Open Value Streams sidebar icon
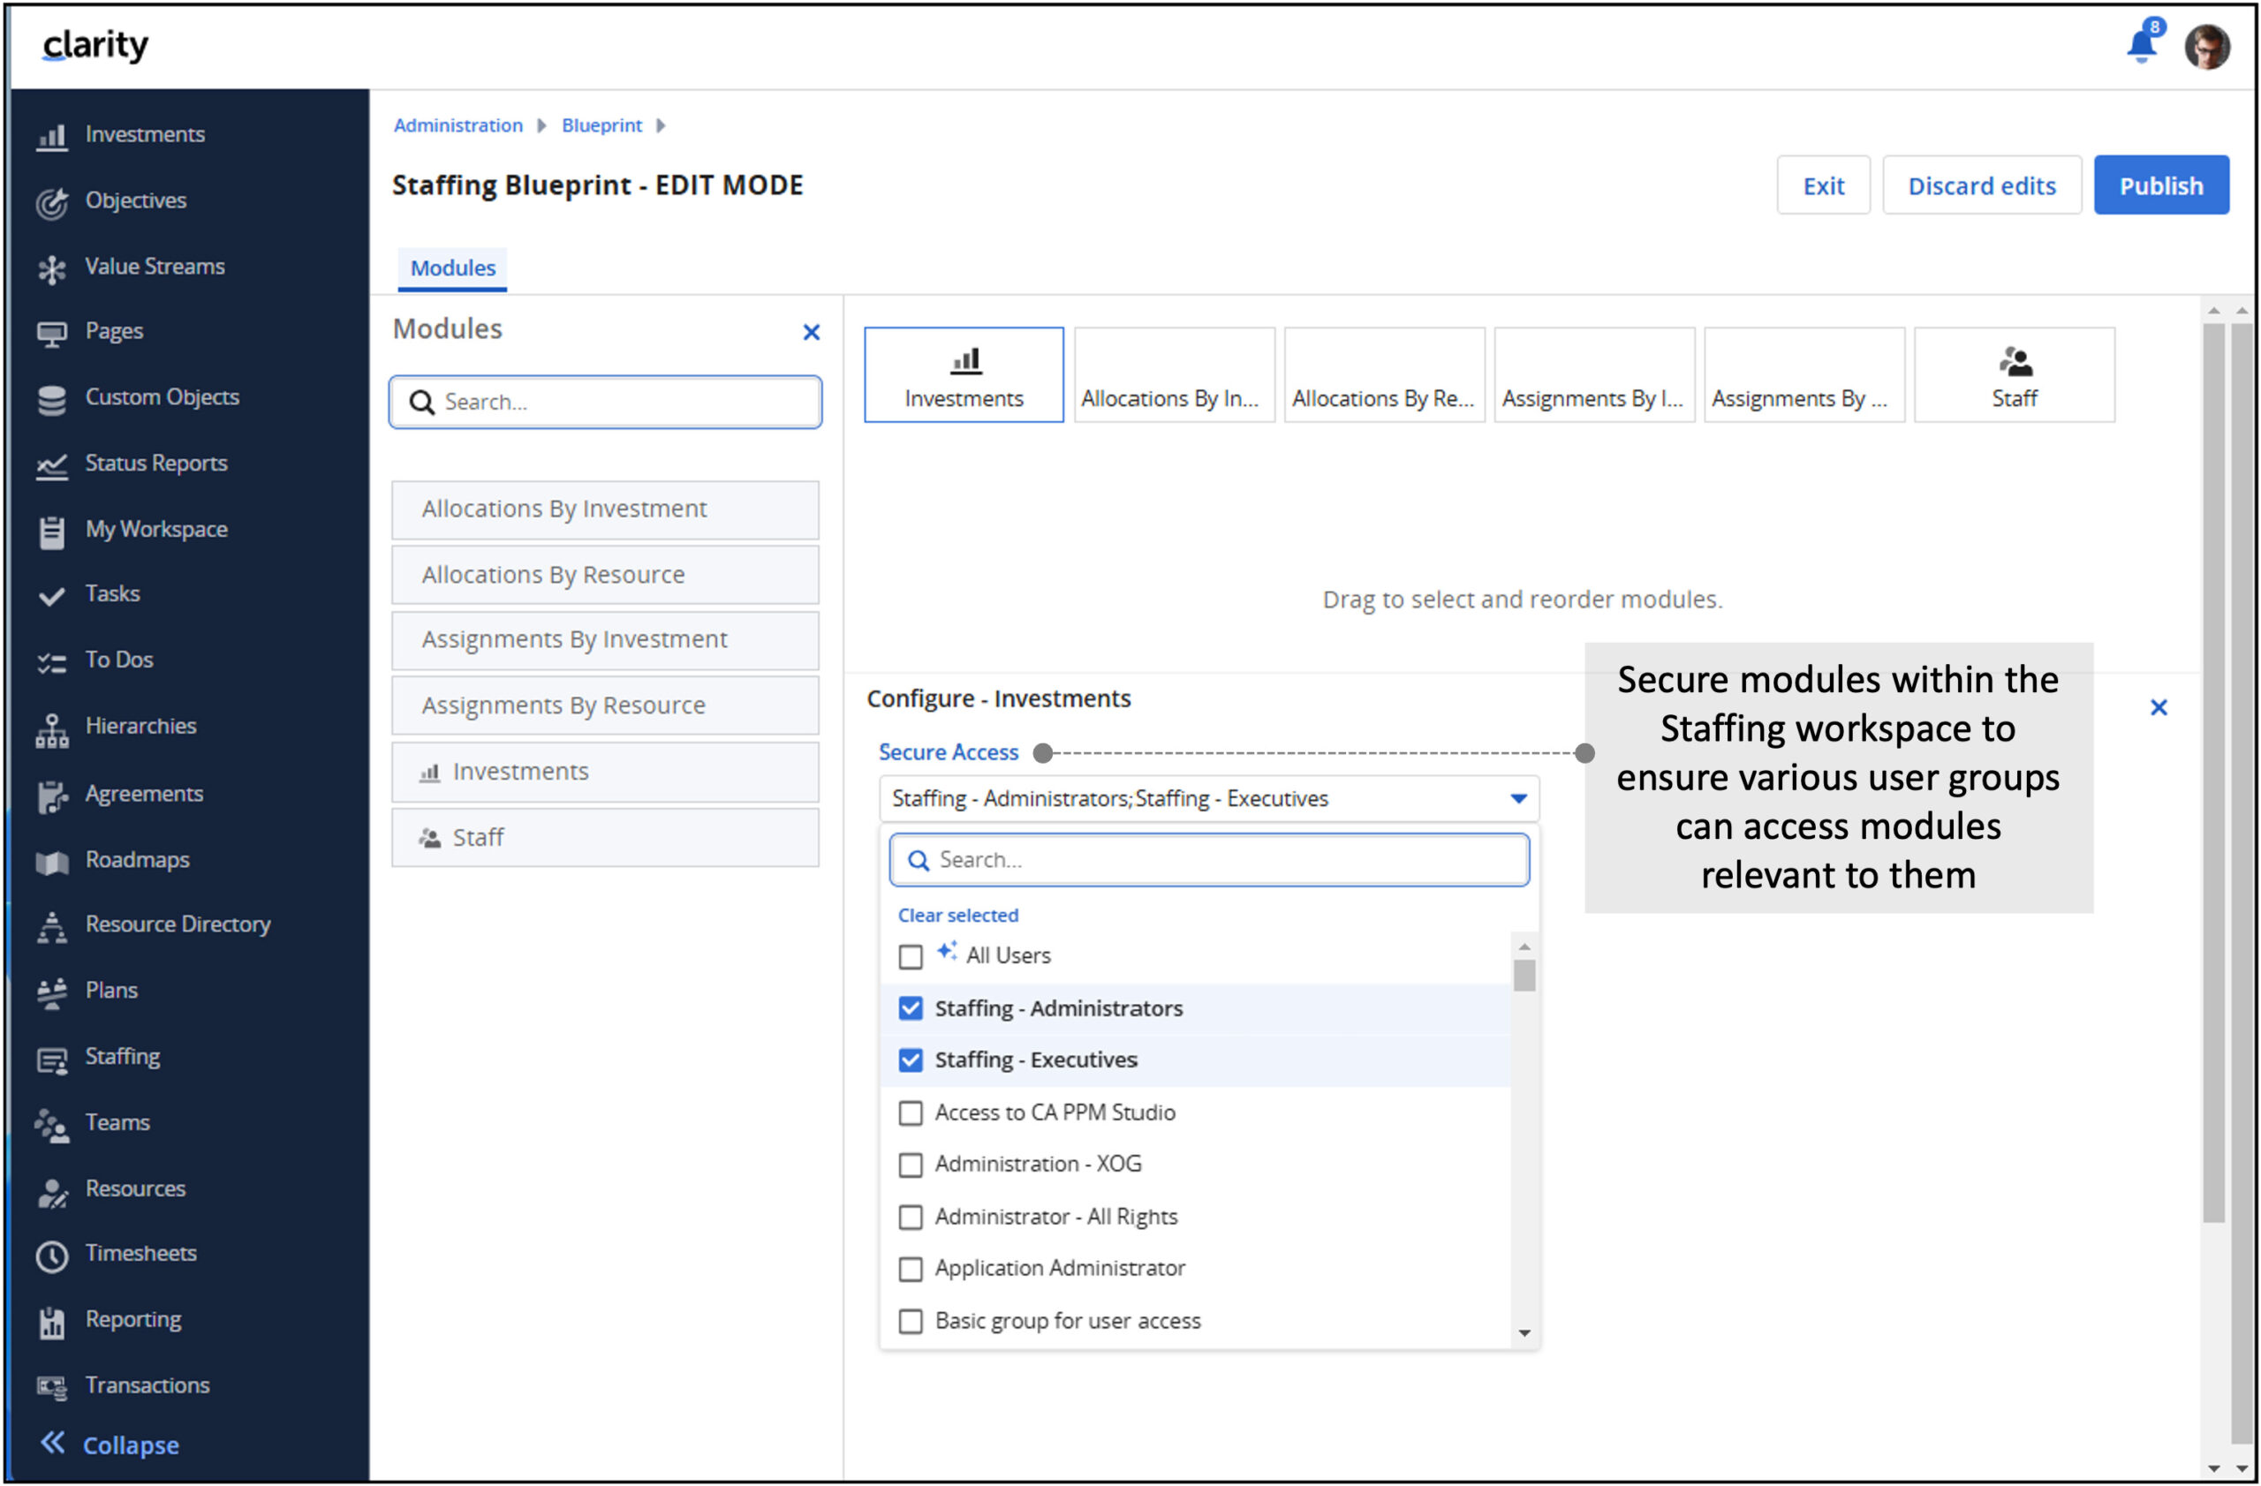 pyautogui.click(x=51, y=268)
